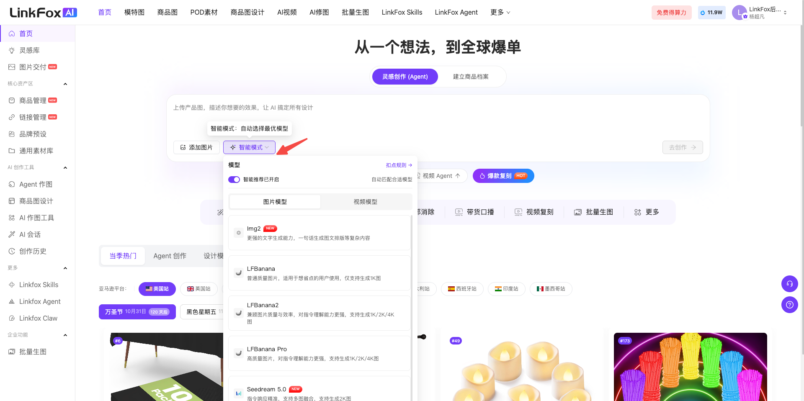The image size is (804, 401).
Task: Select the 建立商品档案 tab
Action: tap(471, 77)
